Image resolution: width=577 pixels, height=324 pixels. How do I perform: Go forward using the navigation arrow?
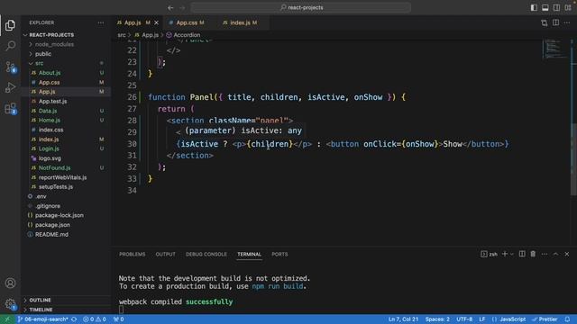point(182,8)
